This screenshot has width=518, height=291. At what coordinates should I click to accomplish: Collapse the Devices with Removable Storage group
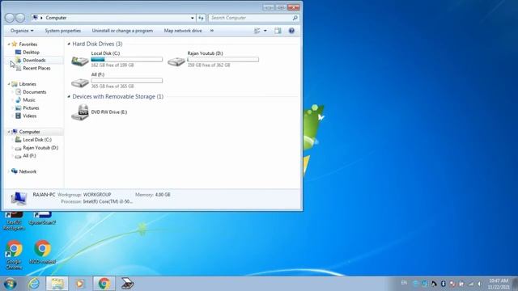69,97
